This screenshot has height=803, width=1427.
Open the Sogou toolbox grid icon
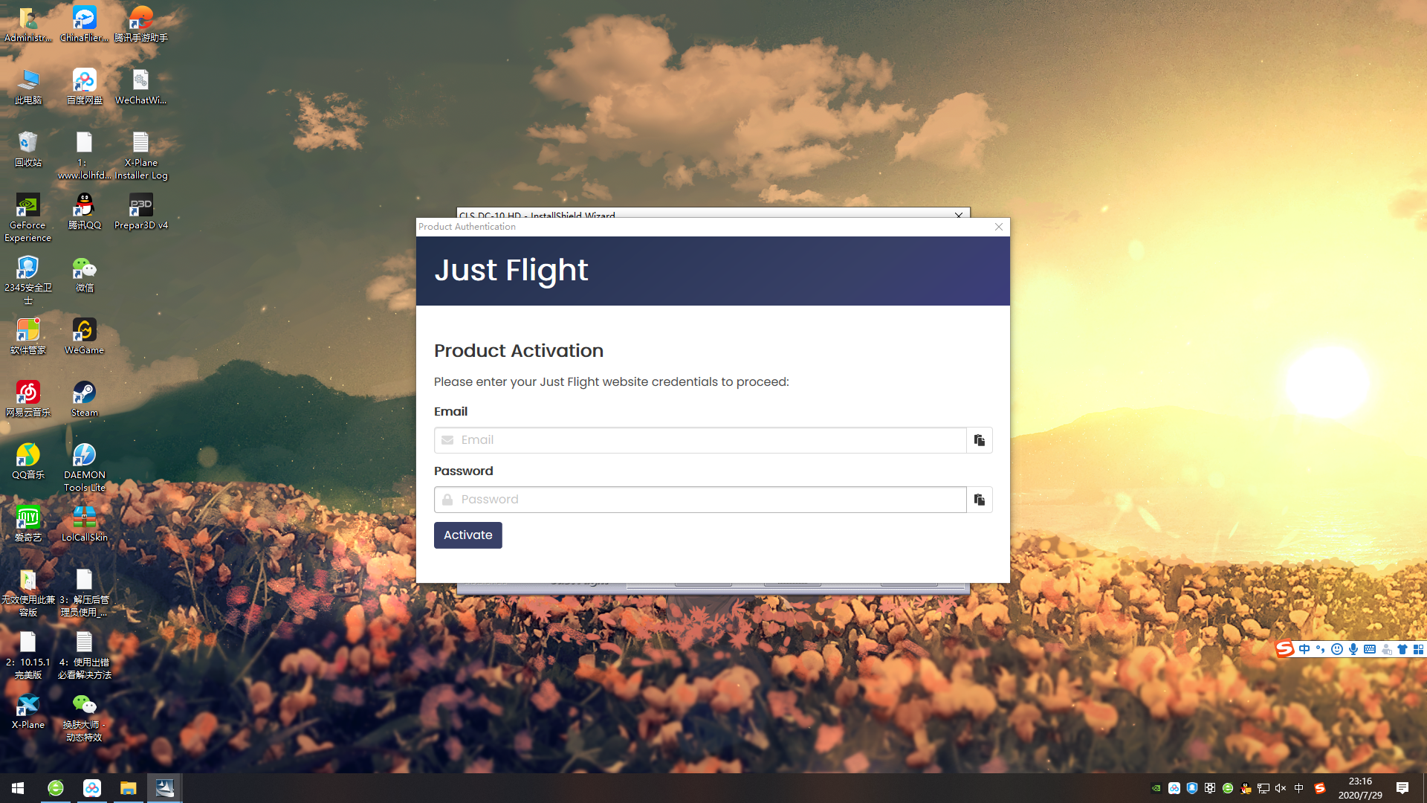pos(1418,649)
